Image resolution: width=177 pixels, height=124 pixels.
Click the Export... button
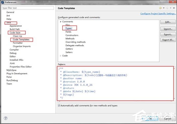coord(168,35)
